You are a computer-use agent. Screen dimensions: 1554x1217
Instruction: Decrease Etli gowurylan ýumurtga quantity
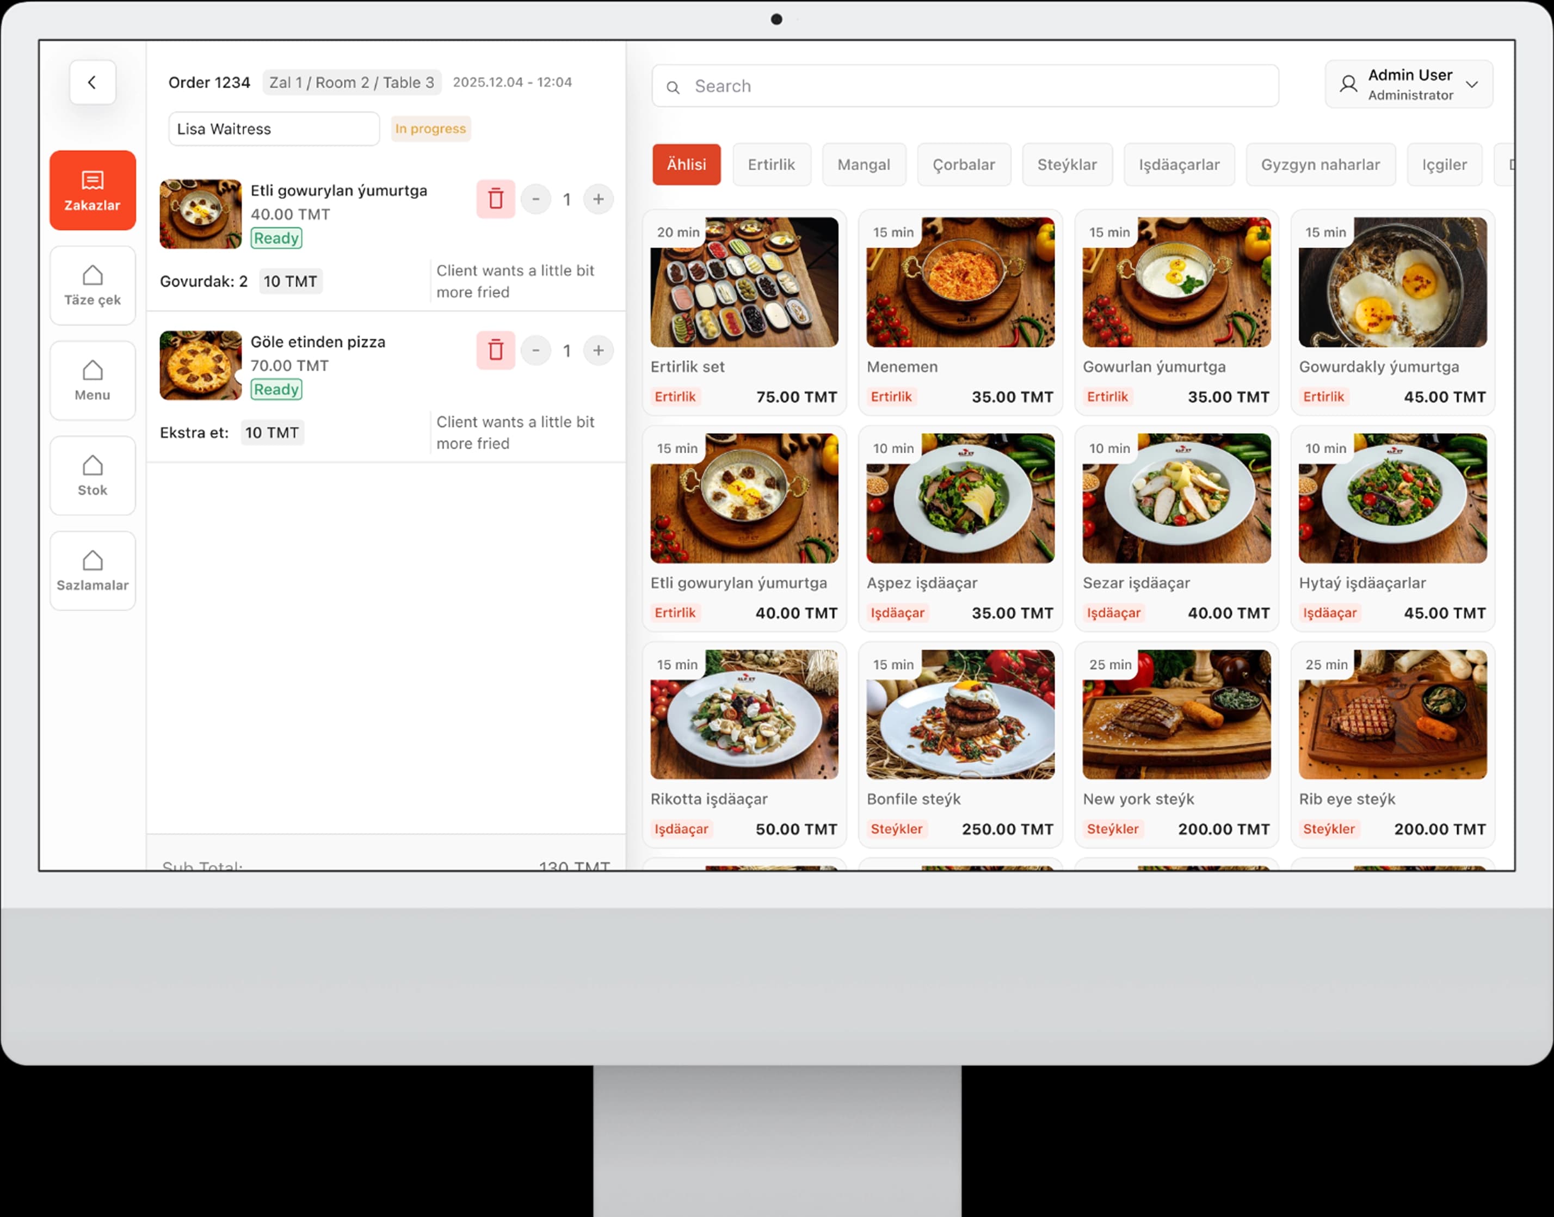(x=535, y=200)
